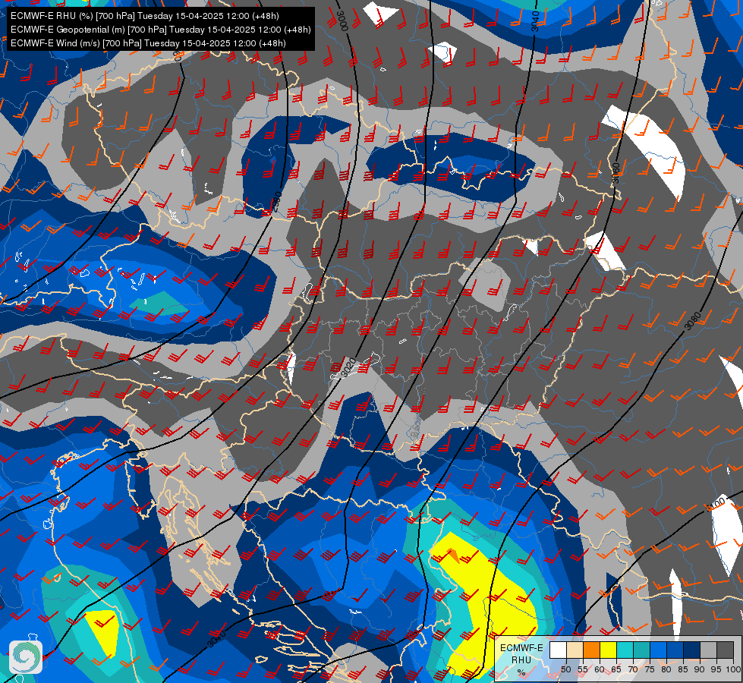Click the '3060' geopotential contour label

[615, 172]
